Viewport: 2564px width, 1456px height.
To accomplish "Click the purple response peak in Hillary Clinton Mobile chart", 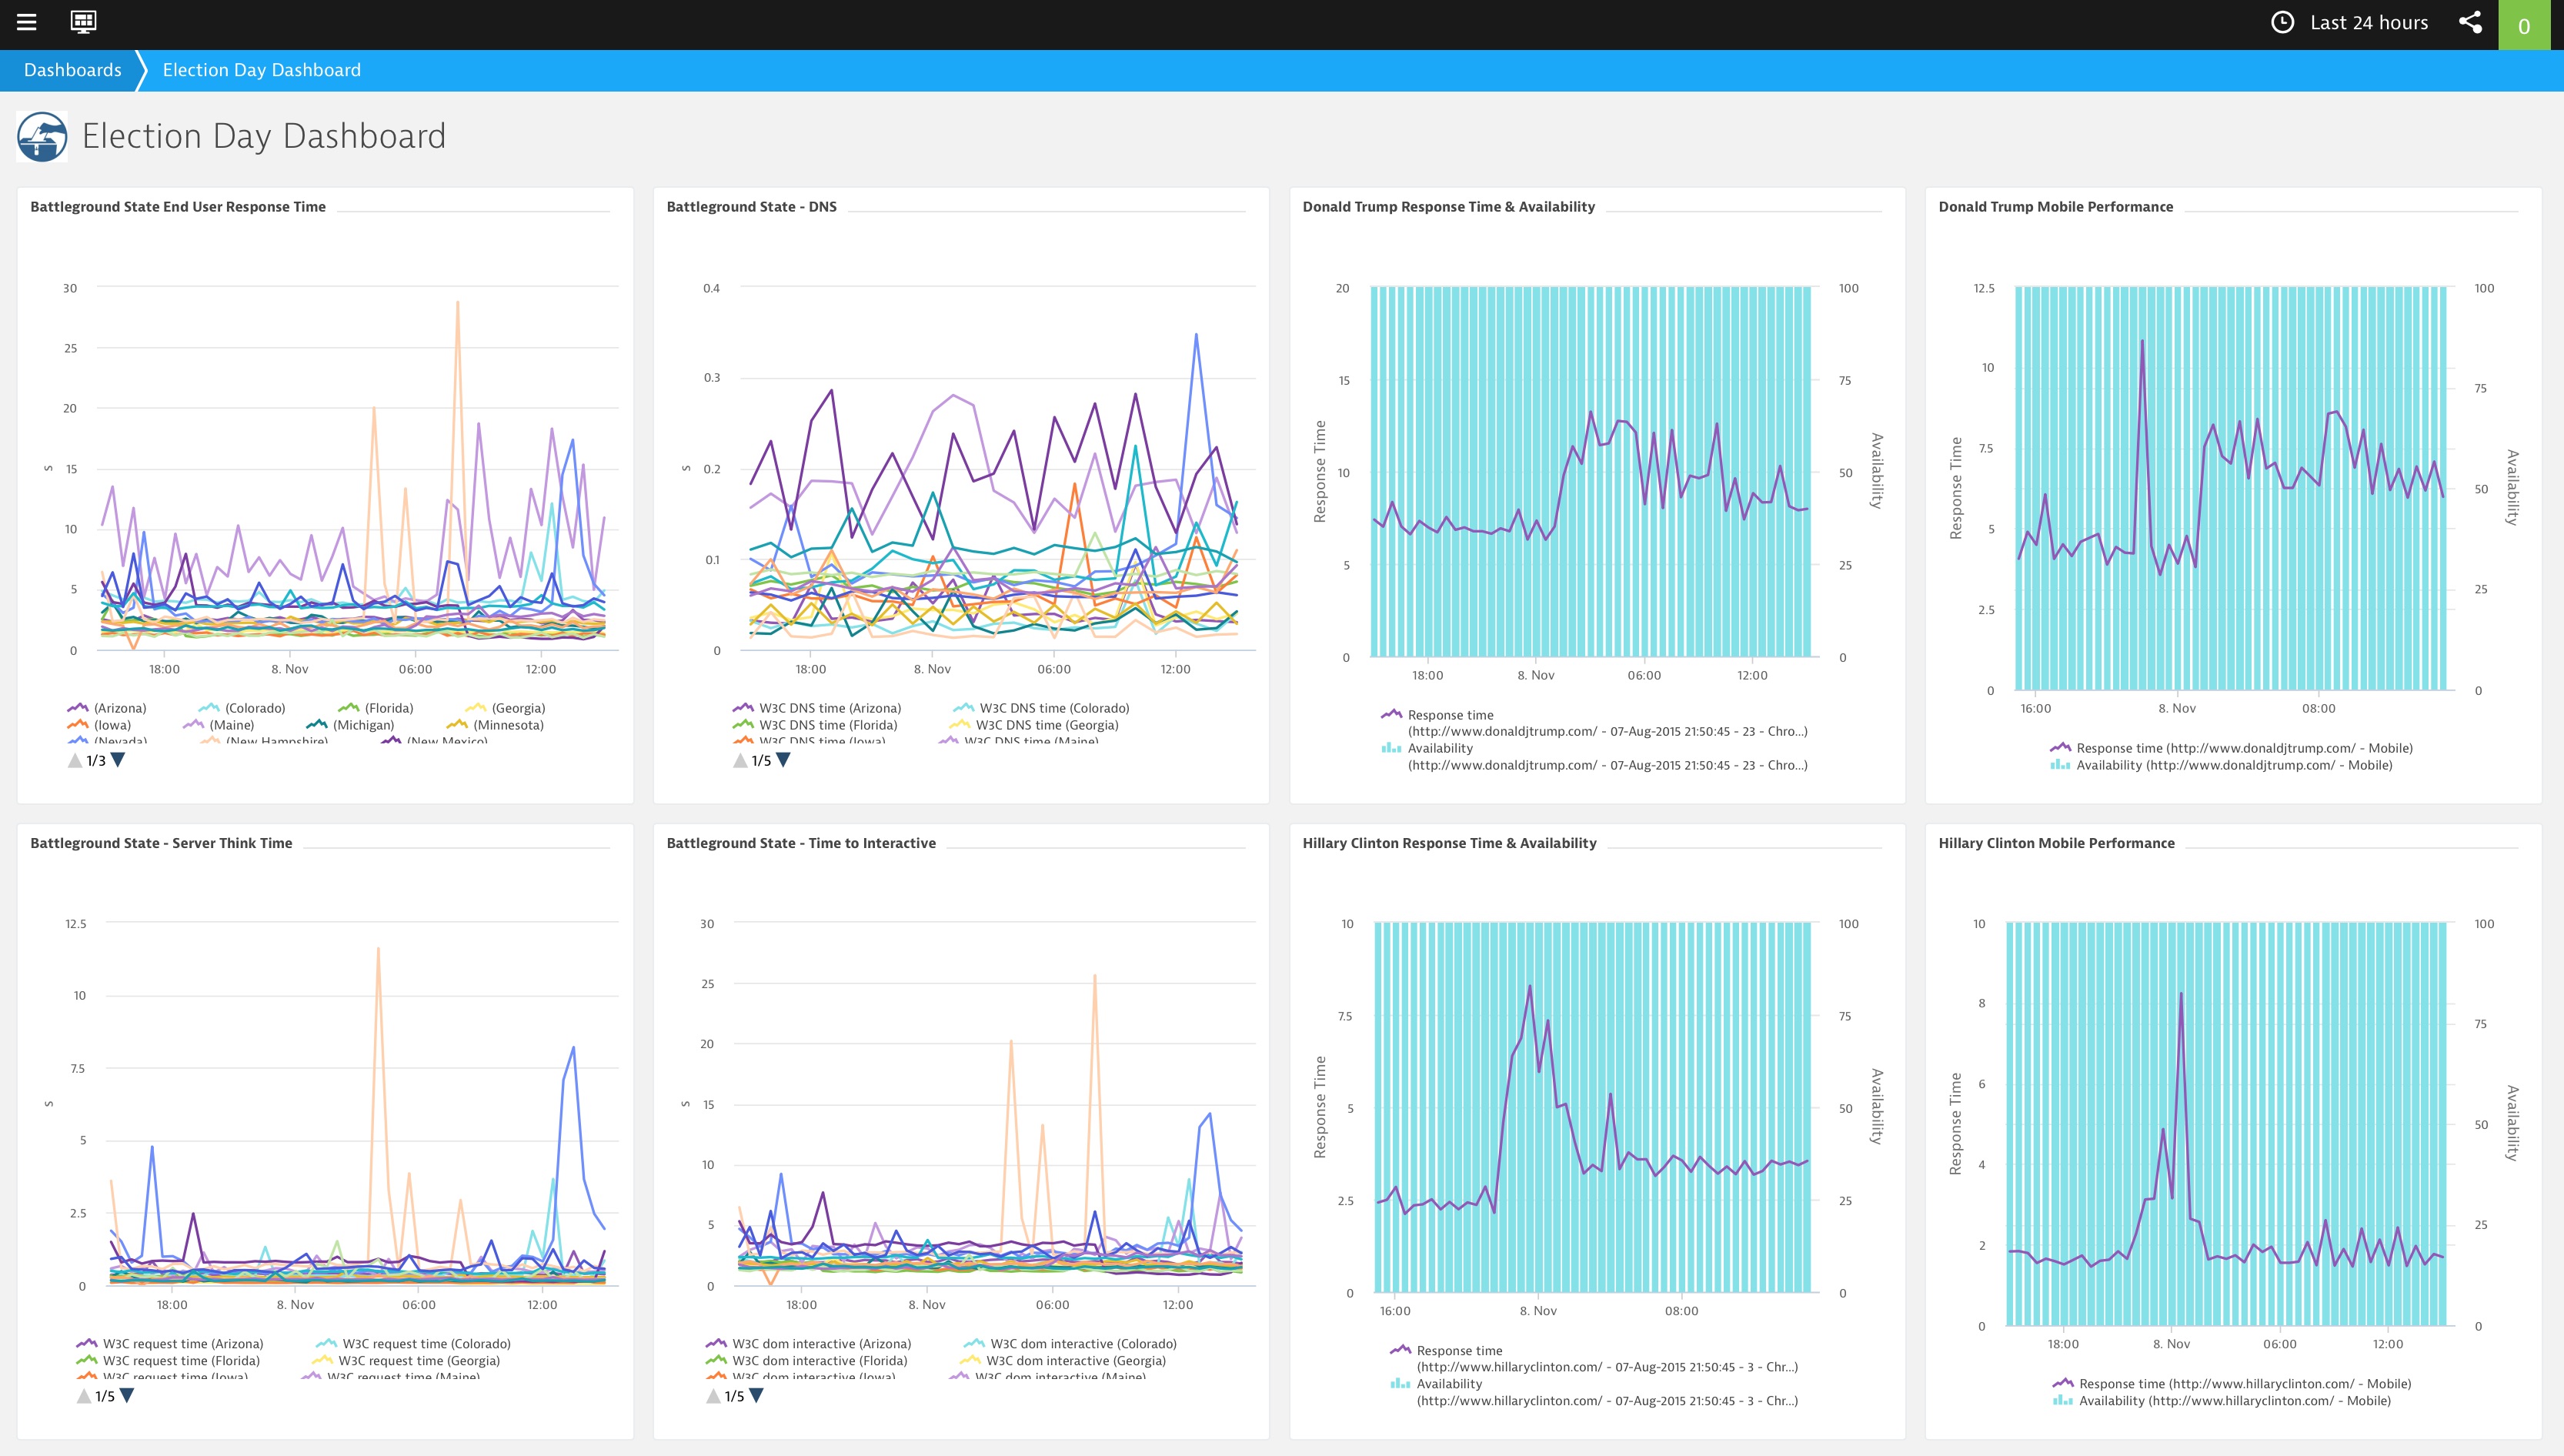I will 2180,994.
